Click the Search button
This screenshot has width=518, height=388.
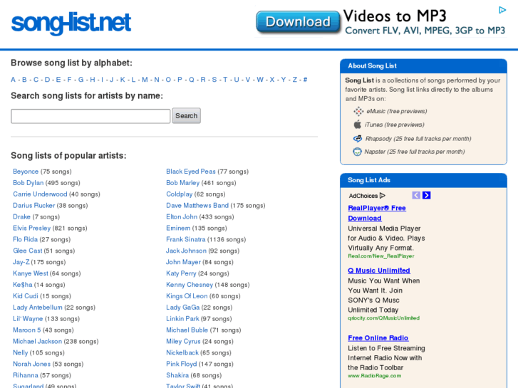[x=186, y=116]
